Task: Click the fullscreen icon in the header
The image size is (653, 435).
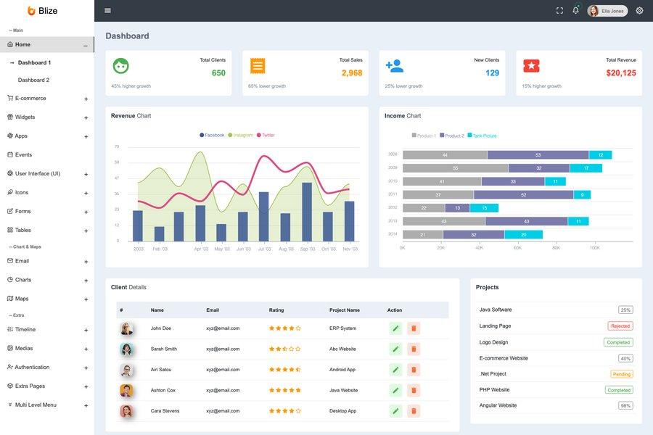Action: point(558,9)
